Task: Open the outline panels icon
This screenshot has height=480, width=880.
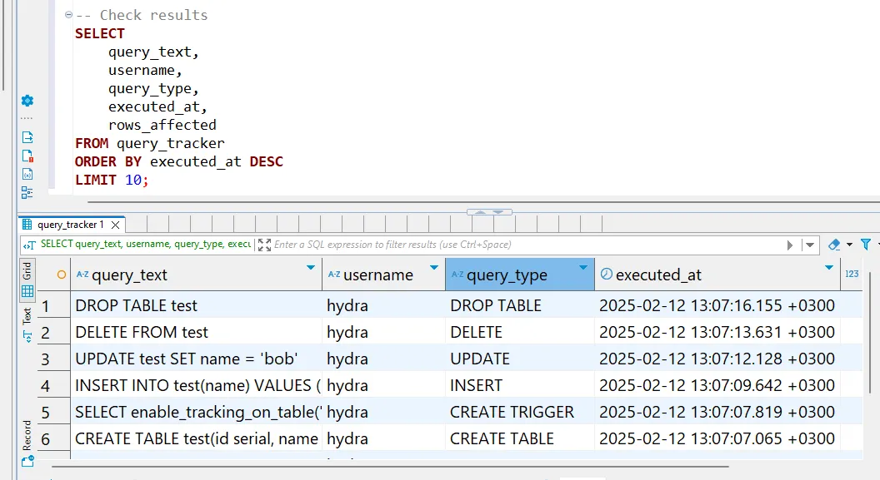Action: coord(27,193)
